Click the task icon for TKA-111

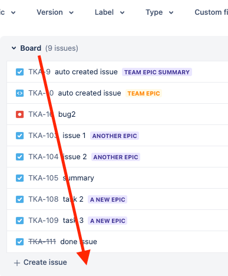point(19,242)
